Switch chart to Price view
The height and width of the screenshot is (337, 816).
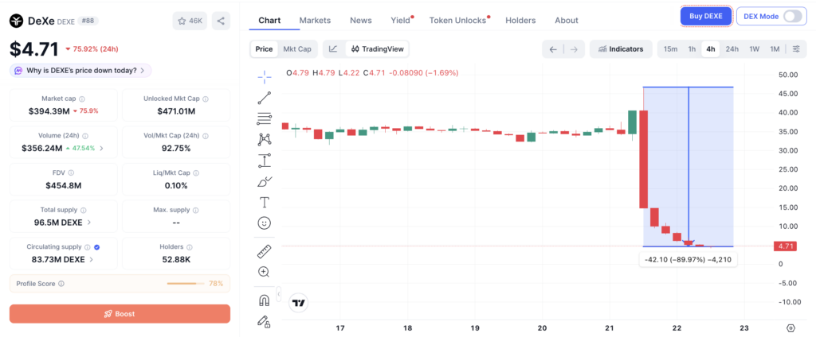tap(264, 48)
